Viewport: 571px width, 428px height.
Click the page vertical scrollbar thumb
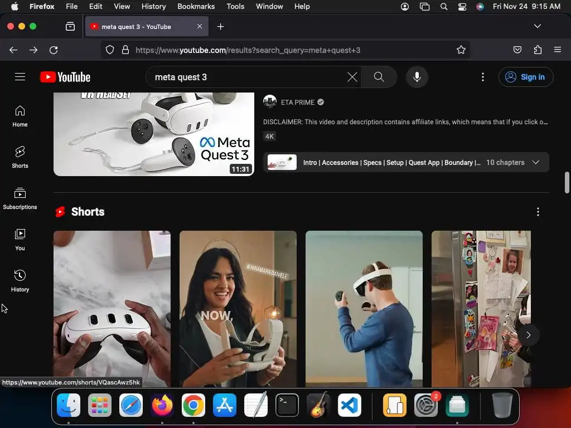[x=567, y=183]
